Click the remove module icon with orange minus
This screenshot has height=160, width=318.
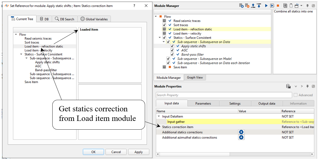pyautogui.click(x=247, y=6)
